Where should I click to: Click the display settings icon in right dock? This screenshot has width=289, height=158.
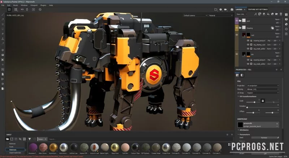[x=286, y=19]
